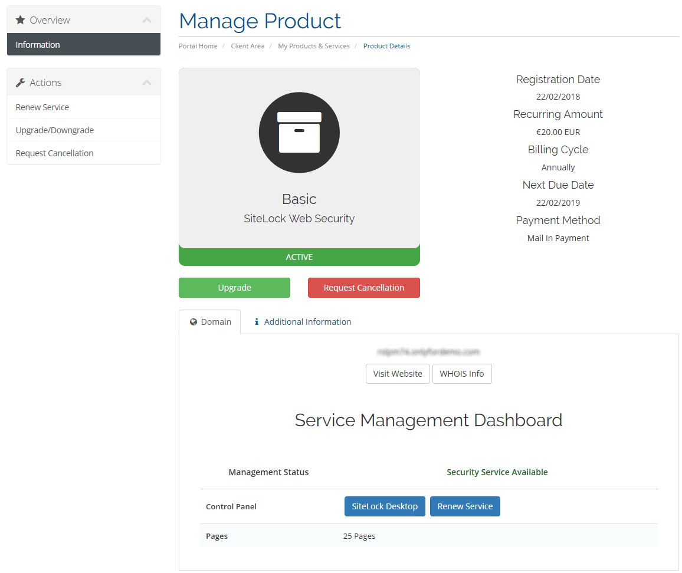Click the green Upgrade button
Viewport: 682px width, 573px height.
(x=234, y=287)
